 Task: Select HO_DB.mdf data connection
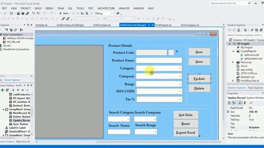click(13, 42)
